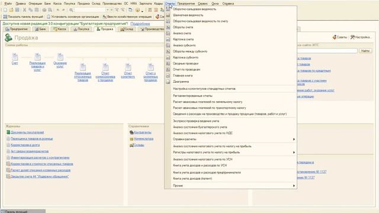Viewport: 379px width, 213px height.
Task: Click the Анализ счета menu icon
Action: 168,33
